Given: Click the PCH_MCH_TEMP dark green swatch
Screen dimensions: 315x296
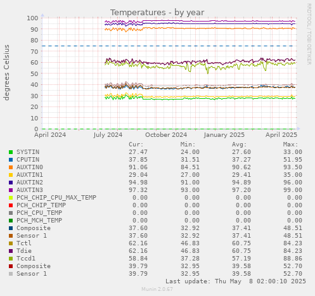Looking at the screenshot, I should [x=11, y=221].
